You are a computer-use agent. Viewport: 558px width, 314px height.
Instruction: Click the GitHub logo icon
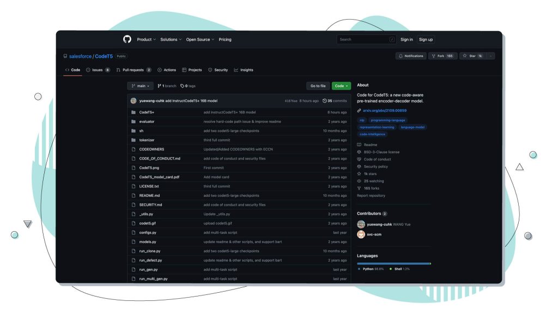pyautogui.click(x=127, y=39)
